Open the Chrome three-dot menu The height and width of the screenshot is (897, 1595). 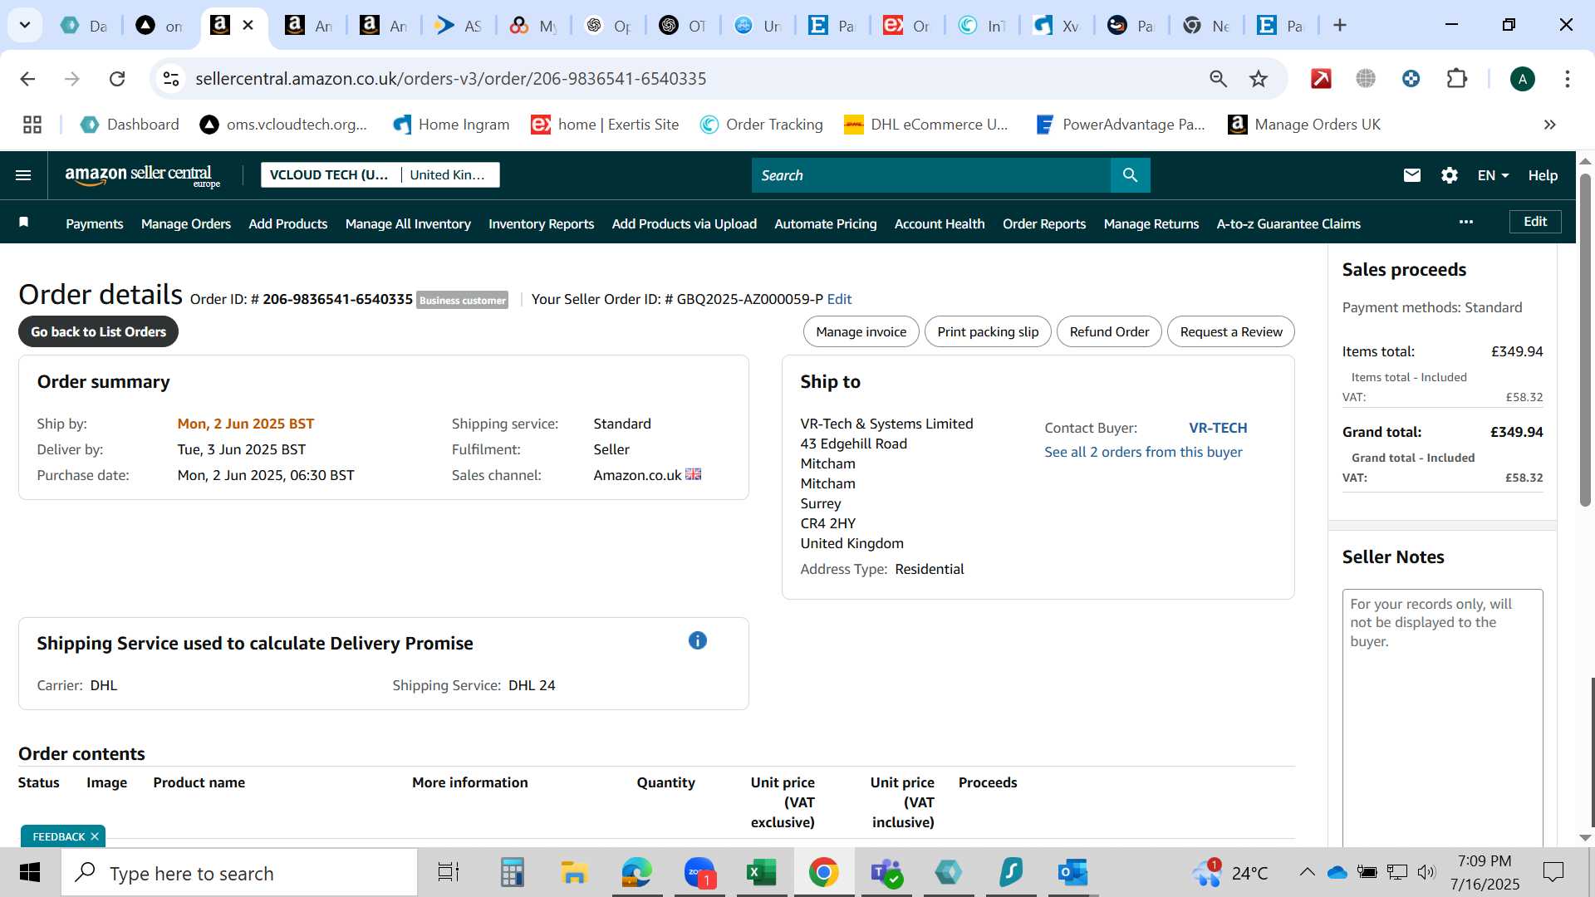1567,79
